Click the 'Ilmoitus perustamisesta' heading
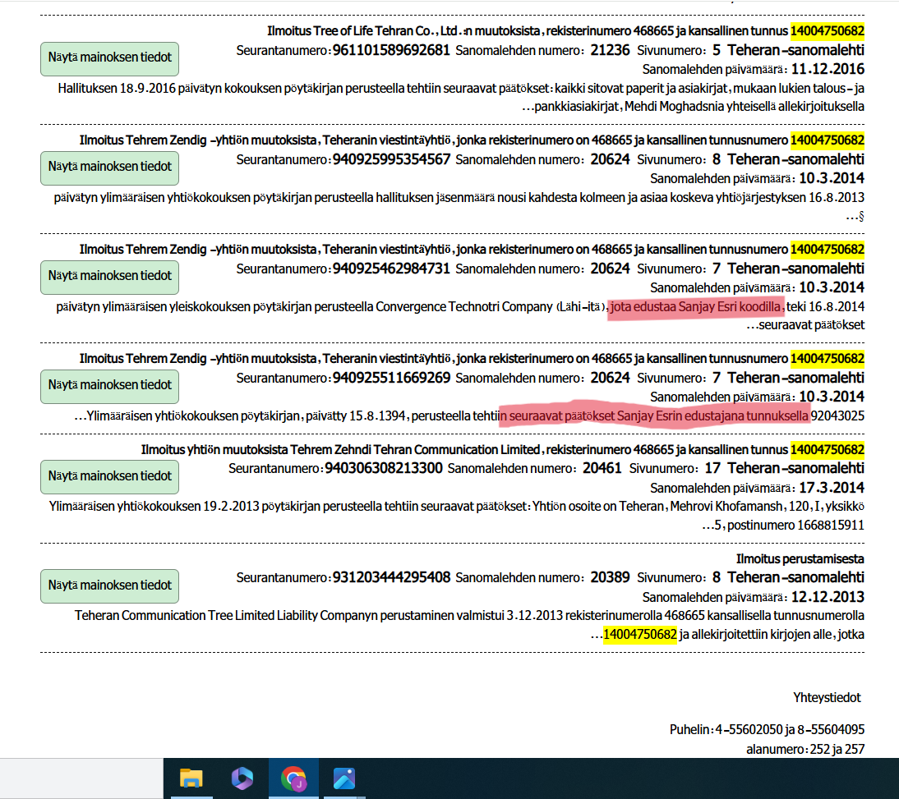Image resolution: width=899 pixels, height=799 pixels. tap(800, 559)
